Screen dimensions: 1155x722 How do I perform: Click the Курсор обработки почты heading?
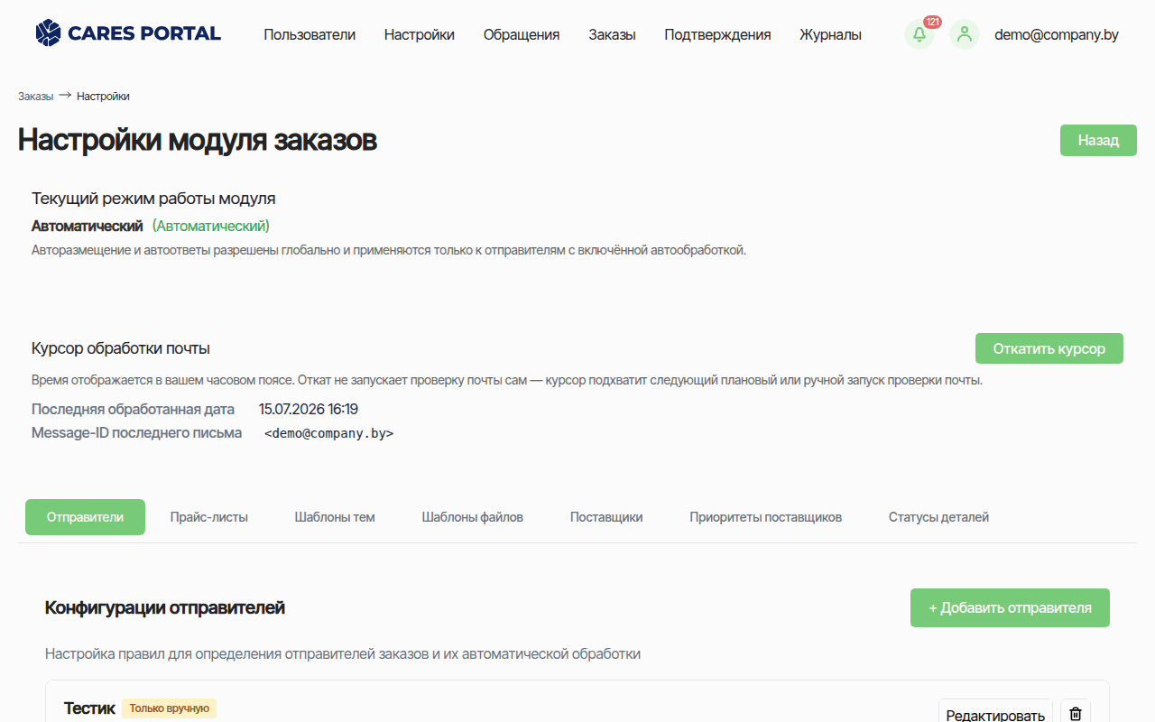coord(121,348)
